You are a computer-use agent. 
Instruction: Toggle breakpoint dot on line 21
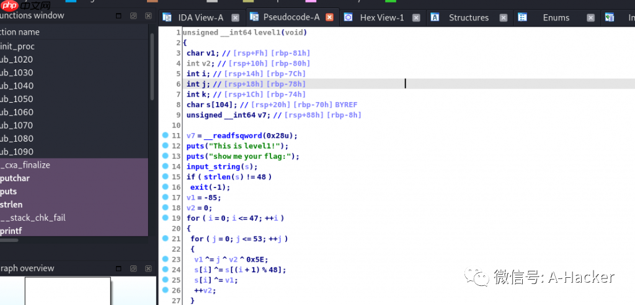pyautogui.click(x=165, y=238)
